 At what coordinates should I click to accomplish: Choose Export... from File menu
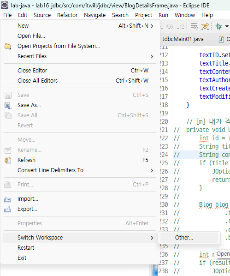80,209
